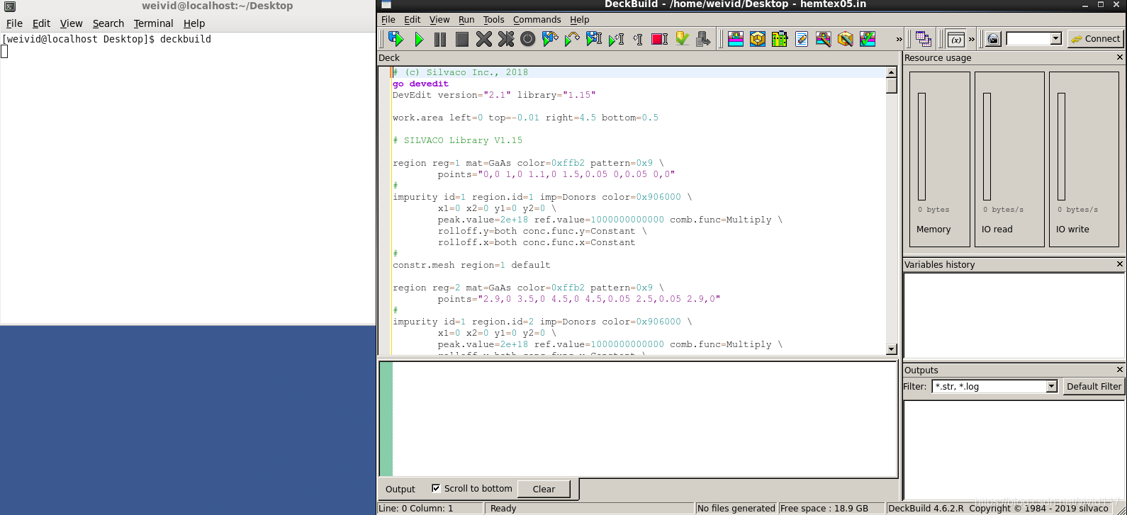Screen dimensions: 1127x515
Task: Click the red stop-at-line icon
Action: [x=660, y=39]
